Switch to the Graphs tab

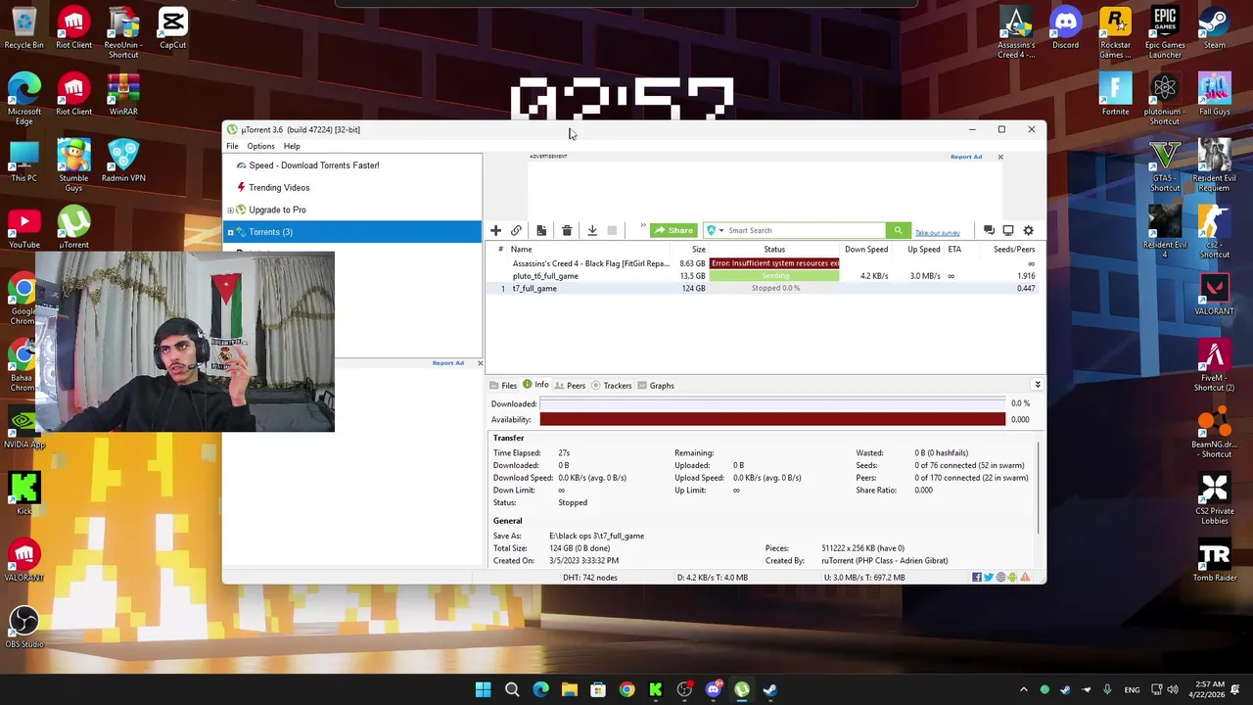click(656, 386)
